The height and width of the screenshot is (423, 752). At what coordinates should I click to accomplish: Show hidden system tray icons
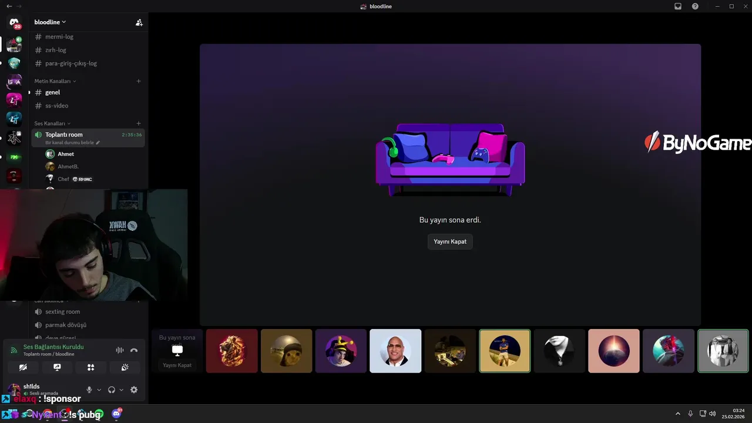[678, 414]
